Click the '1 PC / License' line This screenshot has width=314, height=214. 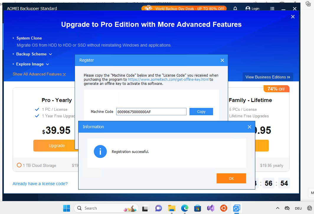55,109
